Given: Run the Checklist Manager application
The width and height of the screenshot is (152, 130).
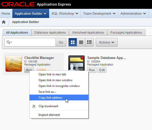Looking at the screenshot, I should click(x=29, y=70).
